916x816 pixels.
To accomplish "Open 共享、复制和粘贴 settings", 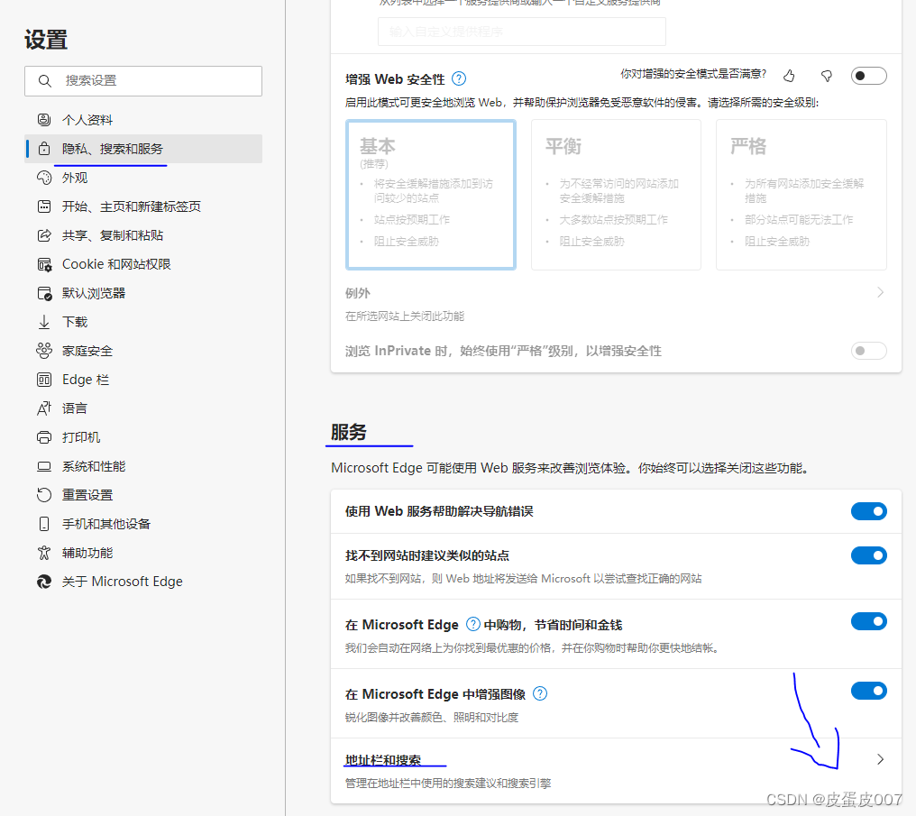I will (143, 235).
